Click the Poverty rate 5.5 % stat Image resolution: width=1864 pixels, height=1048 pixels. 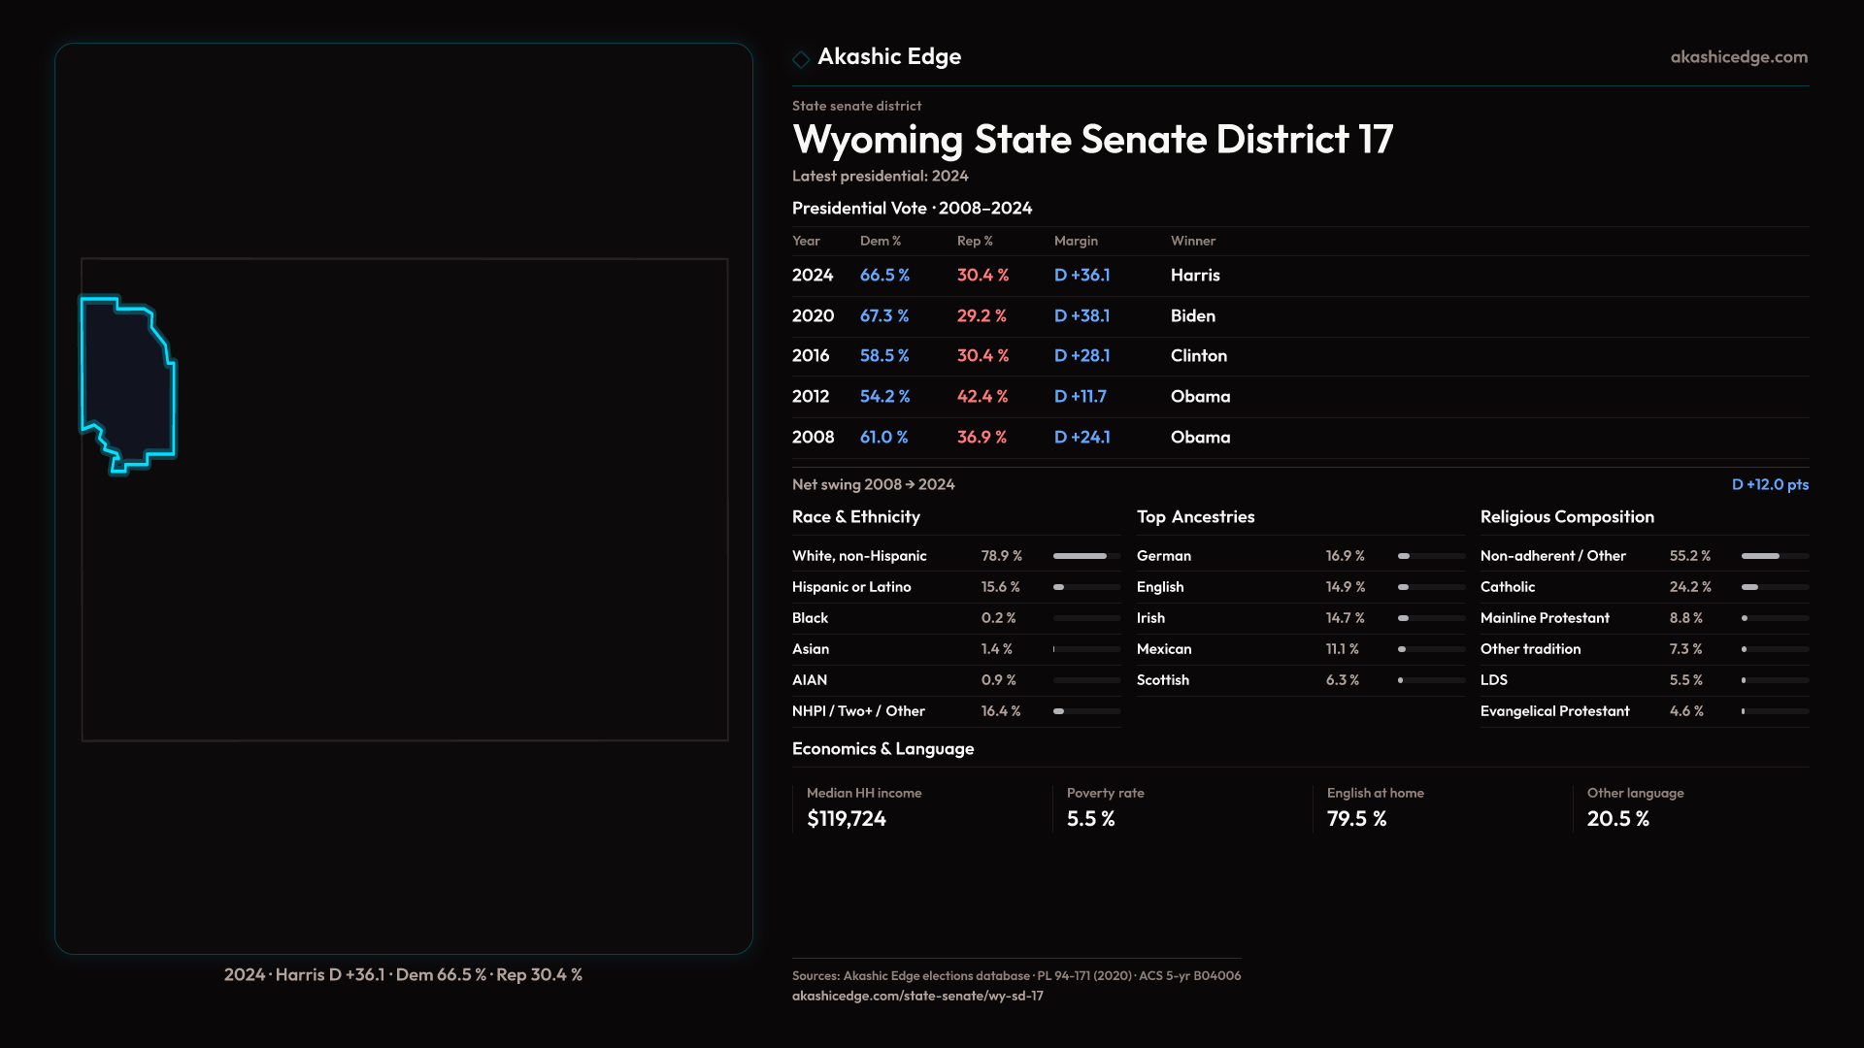(1090, 819)
